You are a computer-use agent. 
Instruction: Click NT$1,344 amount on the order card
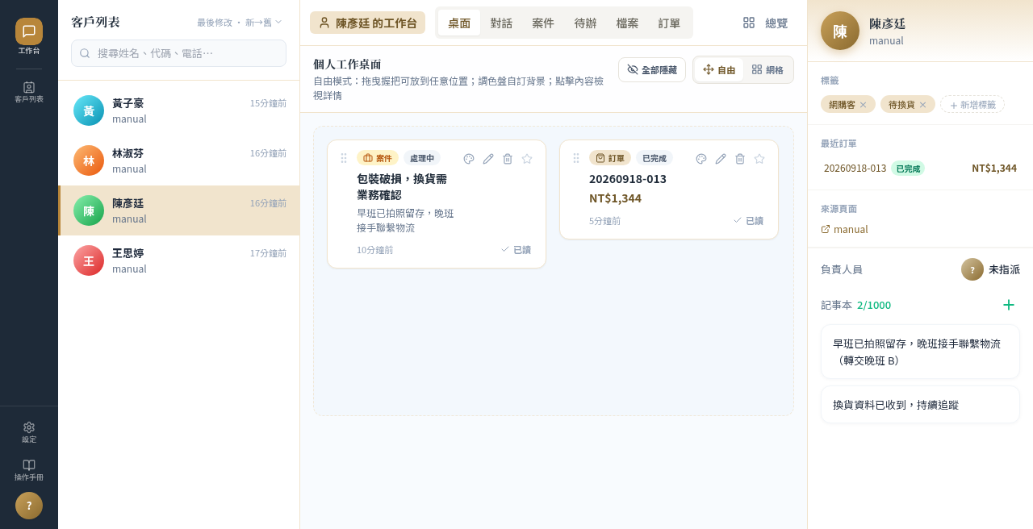click(x=615, y=198)
